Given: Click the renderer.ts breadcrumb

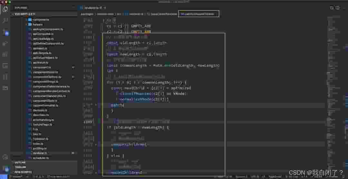Looking at the screenshot, I should click(134, 14).
